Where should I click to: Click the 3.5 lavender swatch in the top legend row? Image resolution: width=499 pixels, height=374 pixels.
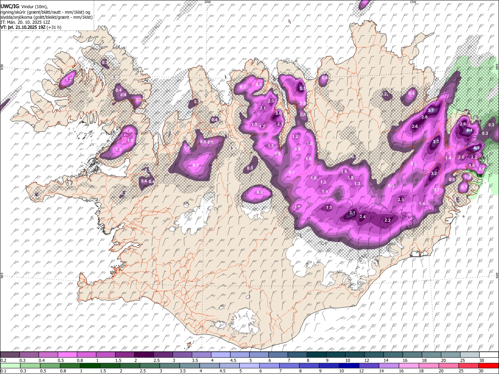click(201, 355)
